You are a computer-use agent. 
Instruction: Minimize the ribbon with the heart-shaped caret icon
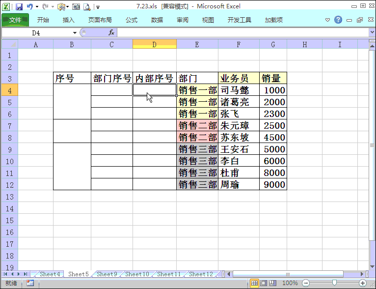click(x=327, y=20)
